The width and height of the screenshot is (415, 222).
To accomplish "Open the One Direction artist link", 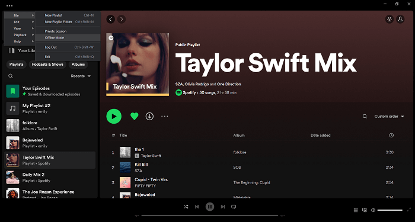I will tap(229, 84).
